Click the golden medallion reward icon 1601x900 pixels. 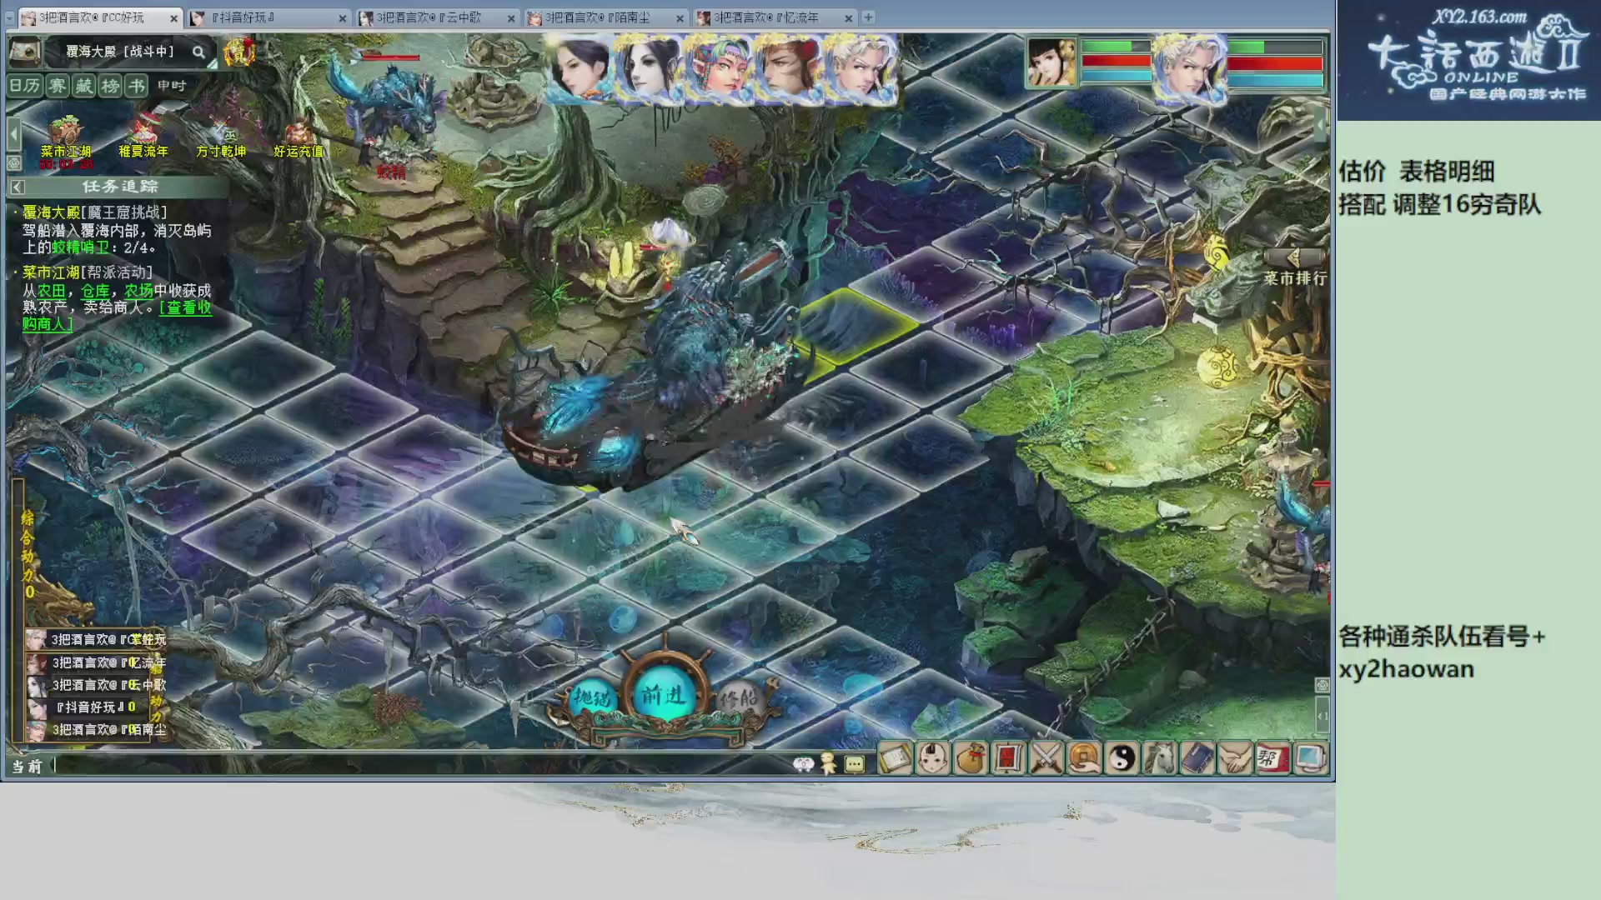click(238, 52)
